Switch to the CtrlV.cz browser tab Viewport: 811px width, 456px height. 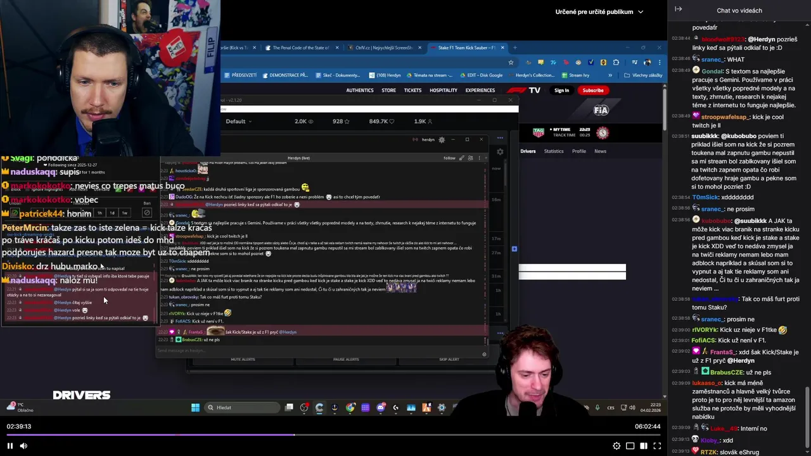click(385, 47)
